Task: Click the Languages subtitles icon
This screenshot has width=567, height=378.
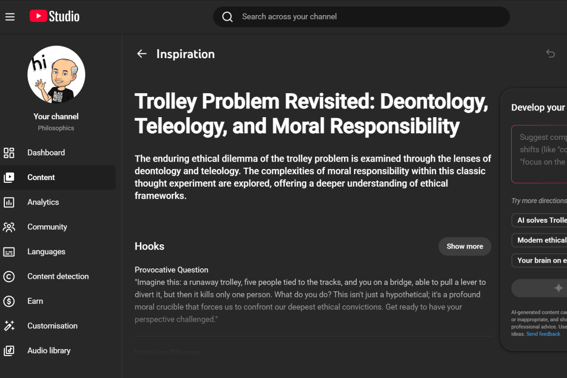Action: point(9,252)
